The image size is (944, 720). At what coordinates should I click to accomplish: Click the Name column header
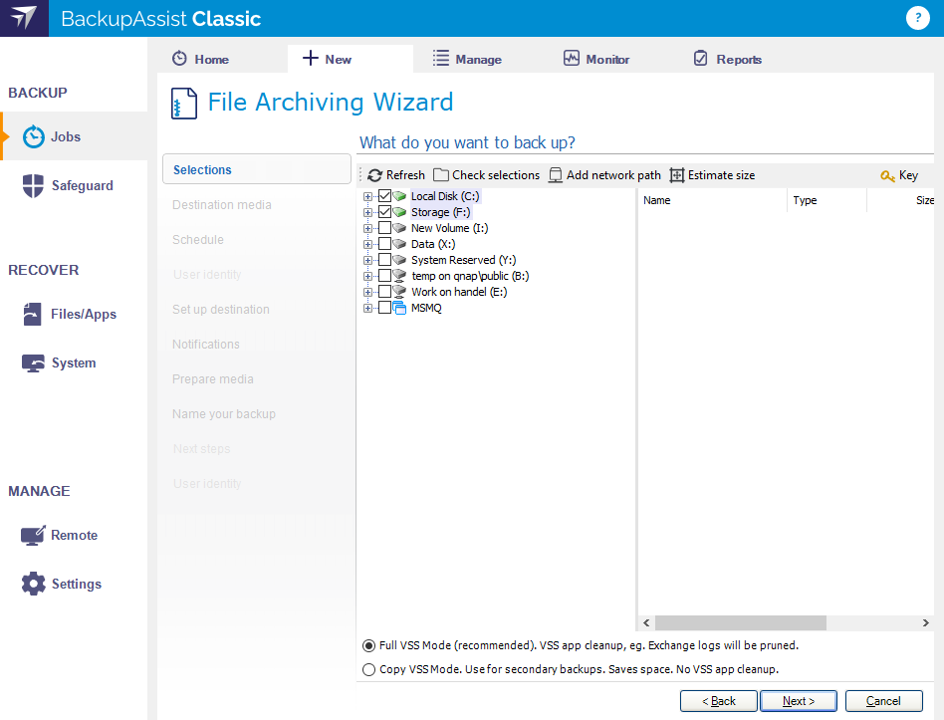[x=712, y=200]
